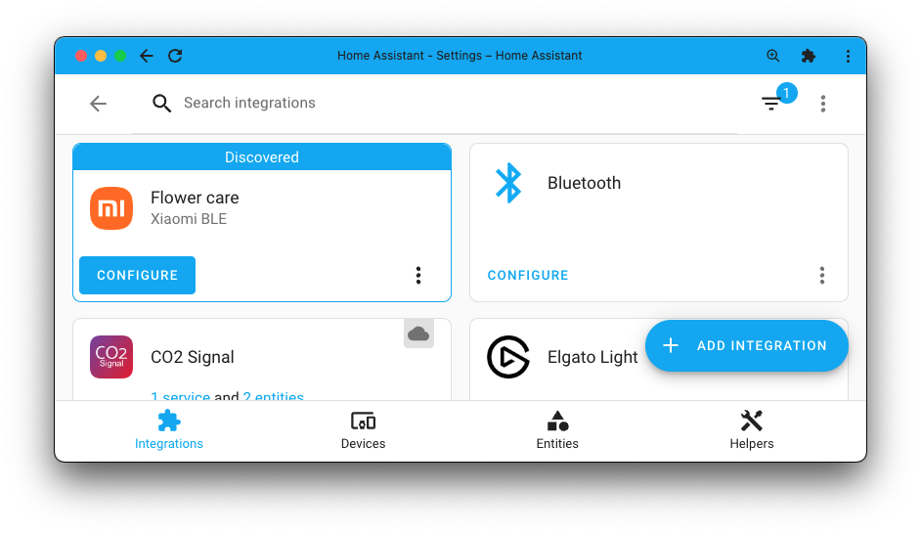Click the CO2 Signal logo icon
Screen dimensions: 921x534
click(x=110, y=357)
